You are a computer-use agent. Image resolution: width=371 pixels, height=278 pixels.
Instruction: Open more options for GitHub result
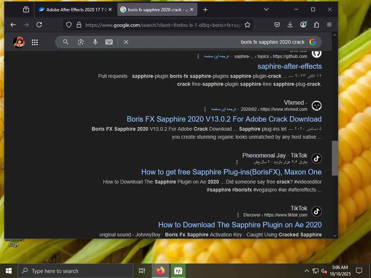point(198,56)
